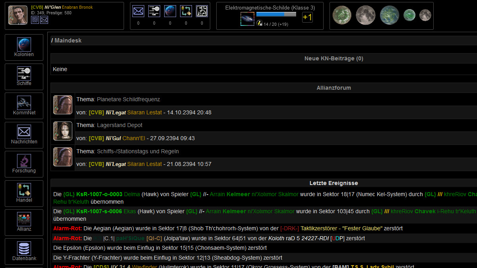
Task: Click the small envelope icon below the player avatar
Action: [44, 19]
